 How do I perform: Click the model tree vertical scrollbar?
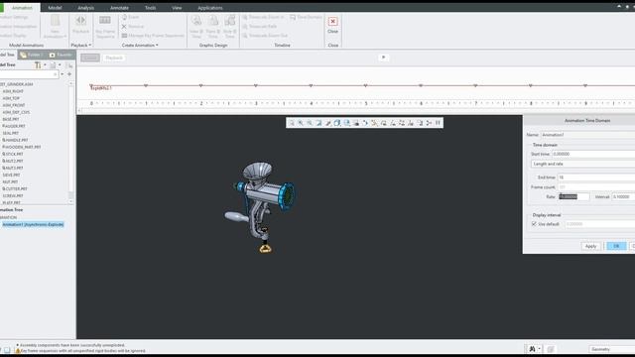point(71,142)
